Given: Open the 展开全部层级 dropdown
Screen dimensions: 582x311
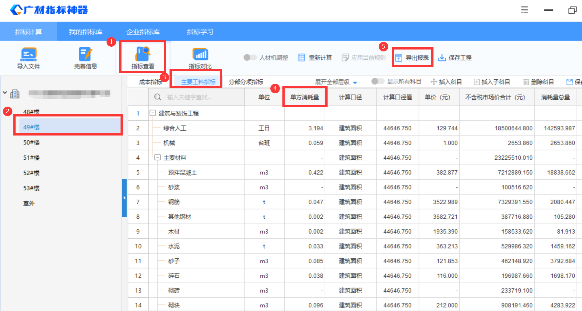Looking at the screenshot, I should [x=336, y=82].
